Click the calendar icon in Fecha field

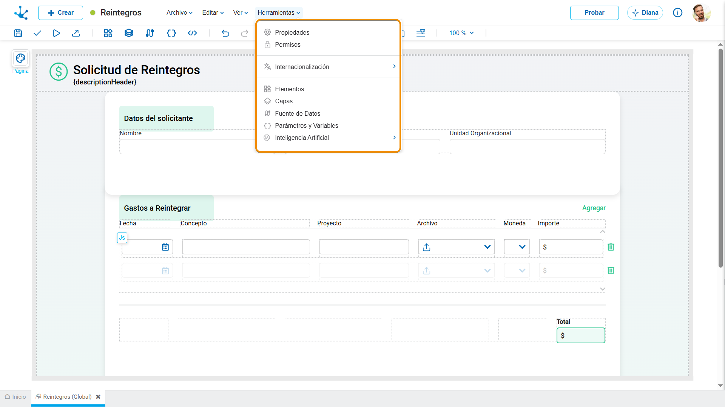coord(165,247)
